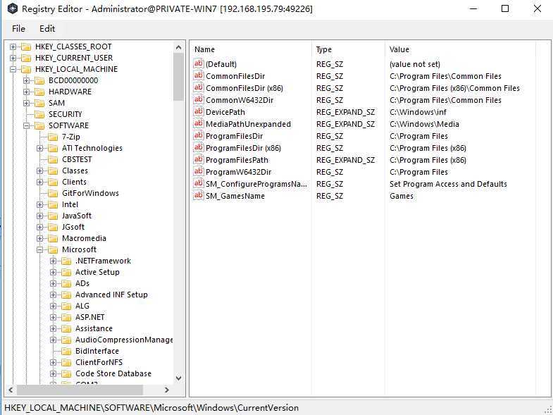Collapse the HKEY_LOCAL_MACHINE node
This screenshot has width=553, height=415.
pos(13,69)
